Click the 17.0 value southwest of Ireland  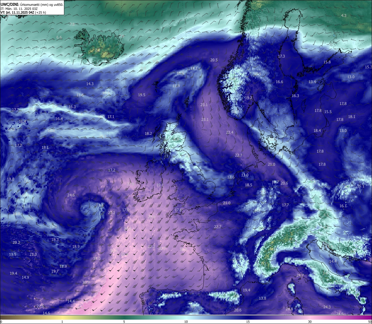126,210
